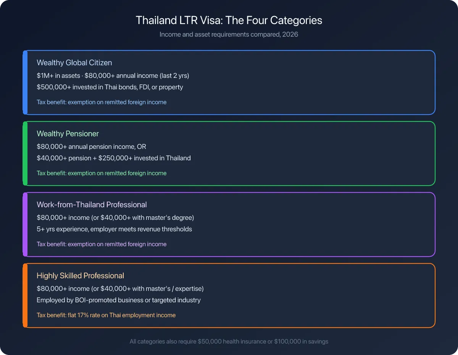Click the 5+ yrs experience requirement line

[x=114, y=229]
